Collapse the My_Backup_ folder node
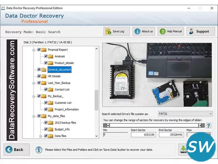The height and width of the screenshot is (164, 218). click(x=34, y=96)
